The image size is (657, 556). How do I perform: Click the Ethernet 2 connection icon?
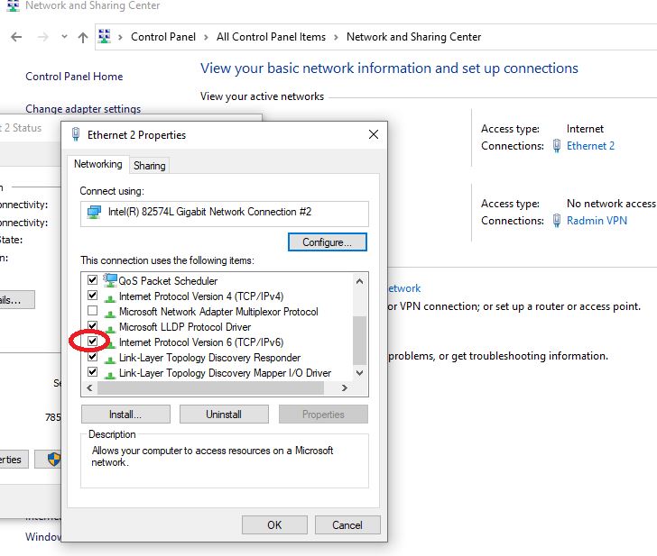coord(557,146)
